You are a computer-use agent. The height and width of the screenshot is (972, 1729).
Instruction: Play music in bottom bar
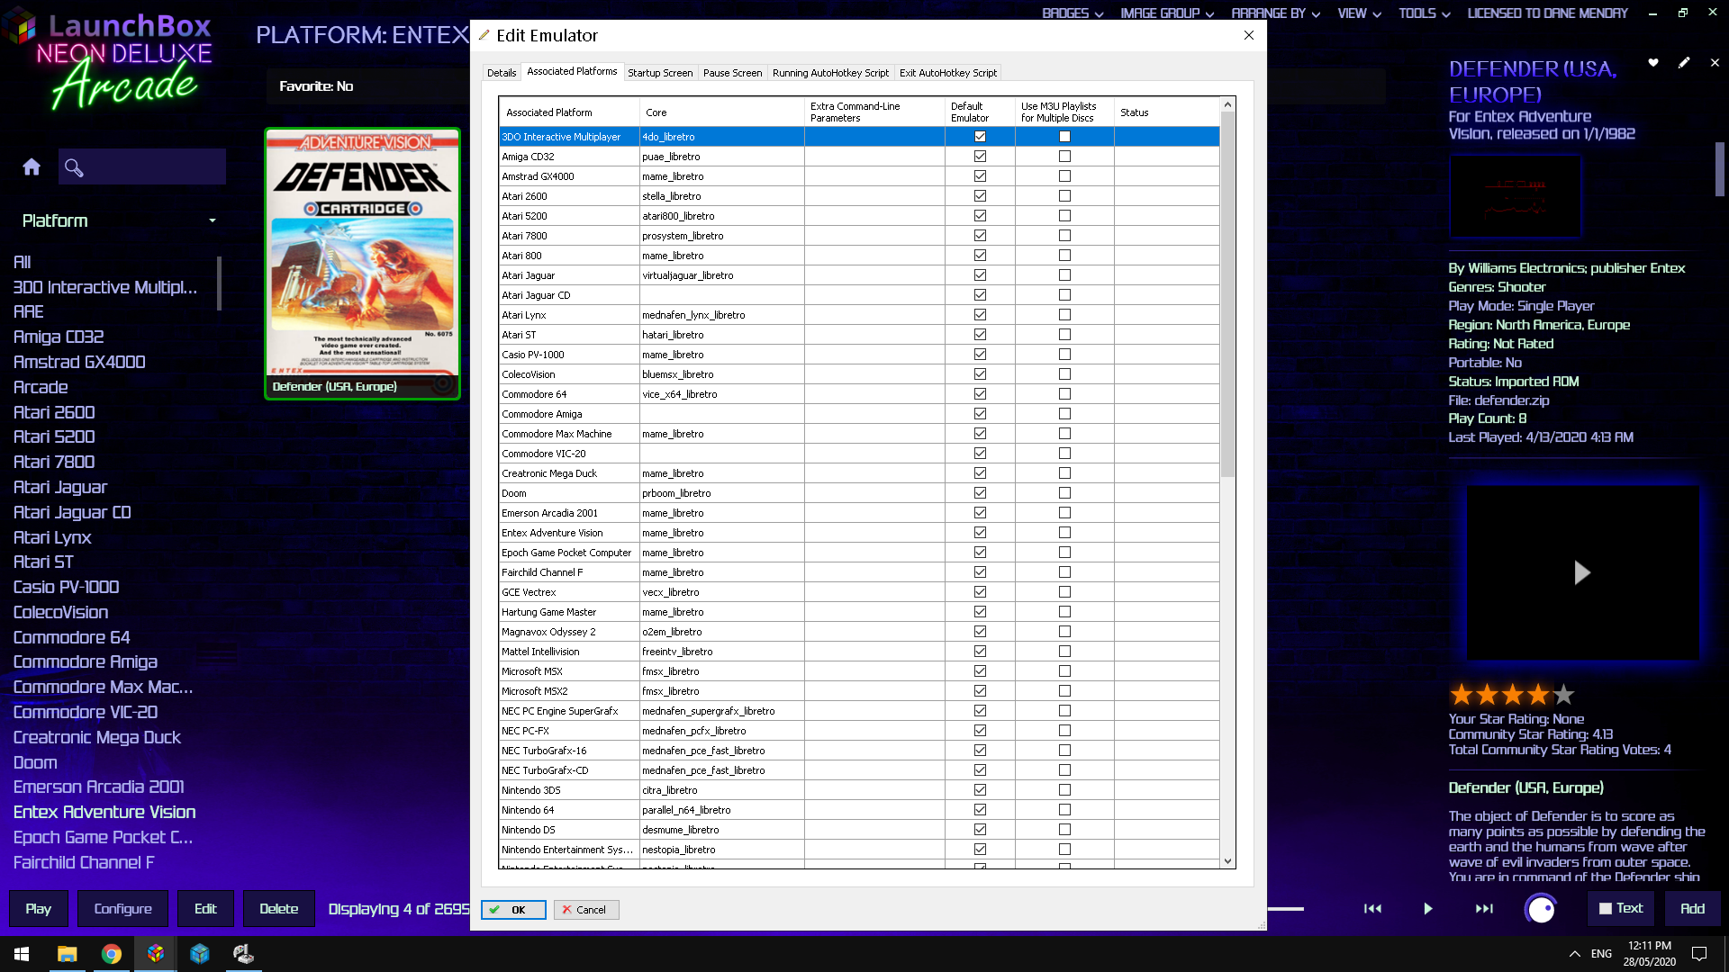click(1427, 909)
